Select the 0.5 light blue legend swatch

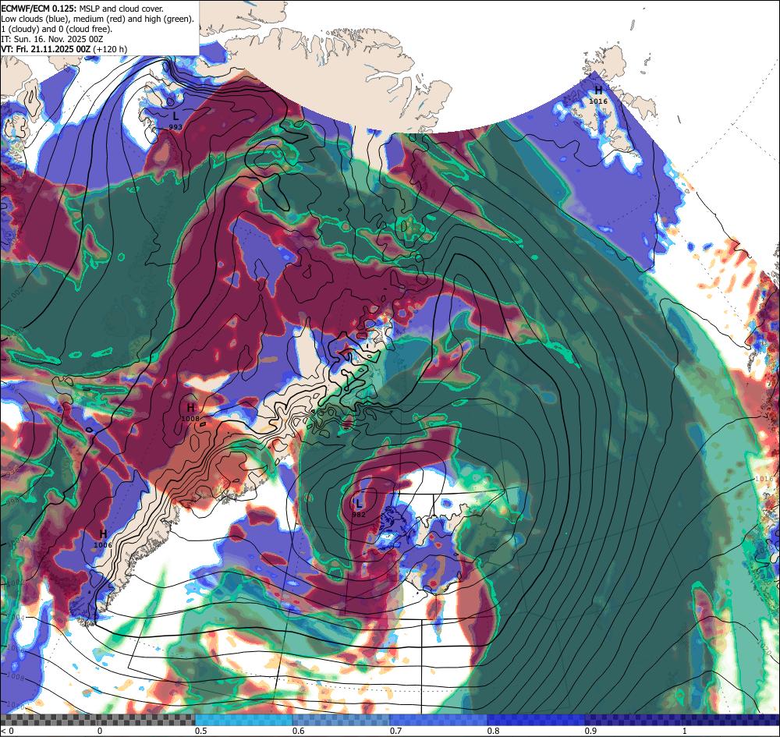(243, 720)
